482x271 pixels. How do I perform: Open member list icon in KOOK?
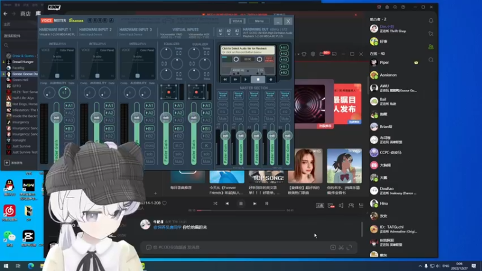pos(431,47)
